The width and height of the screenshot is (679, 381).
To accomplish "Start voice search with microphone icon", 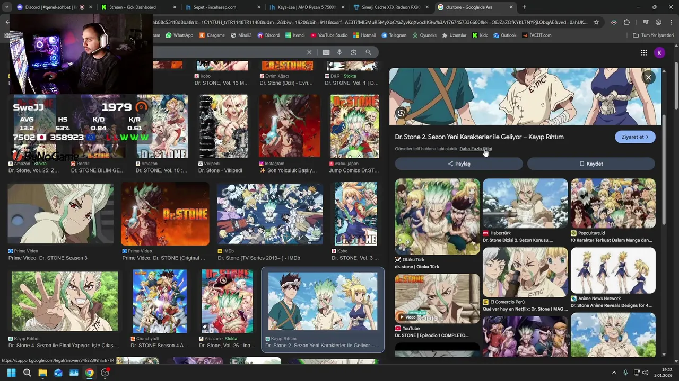I will (339, 52).
